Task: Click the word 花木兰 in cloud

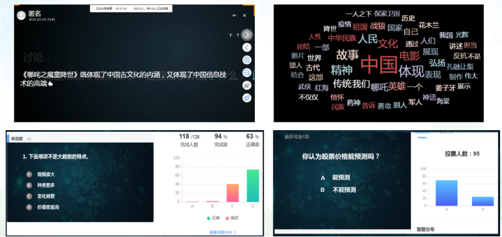Action: pyautogui.click(x=429, y=25)
